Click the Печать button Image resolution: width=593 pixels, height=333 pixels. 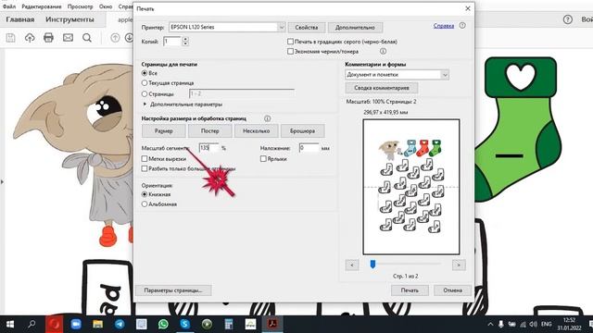pos(410,290)
